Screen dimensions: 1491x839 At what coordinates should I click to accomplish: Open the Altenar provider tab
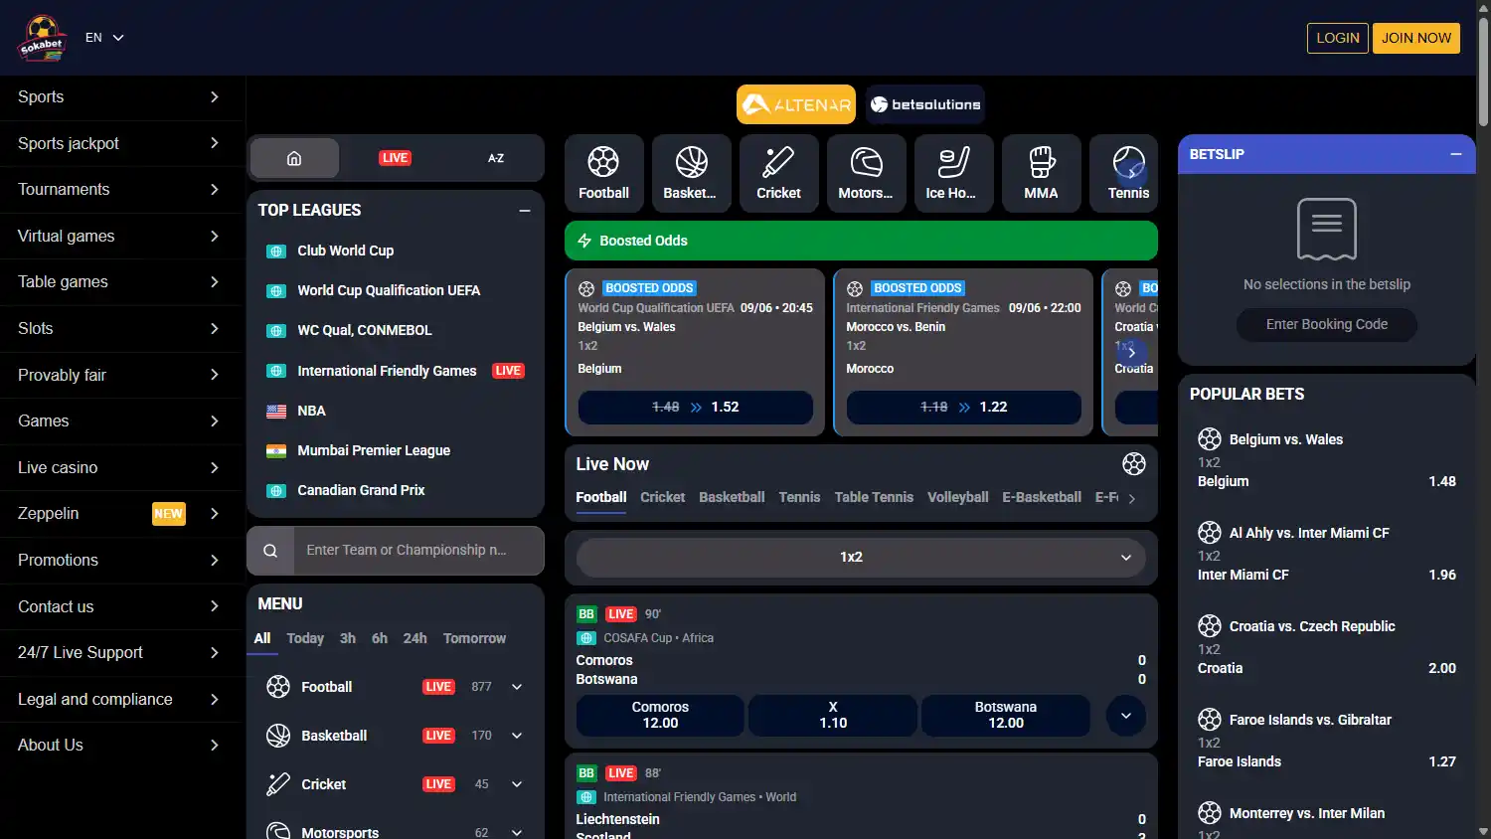click(796, 104)
